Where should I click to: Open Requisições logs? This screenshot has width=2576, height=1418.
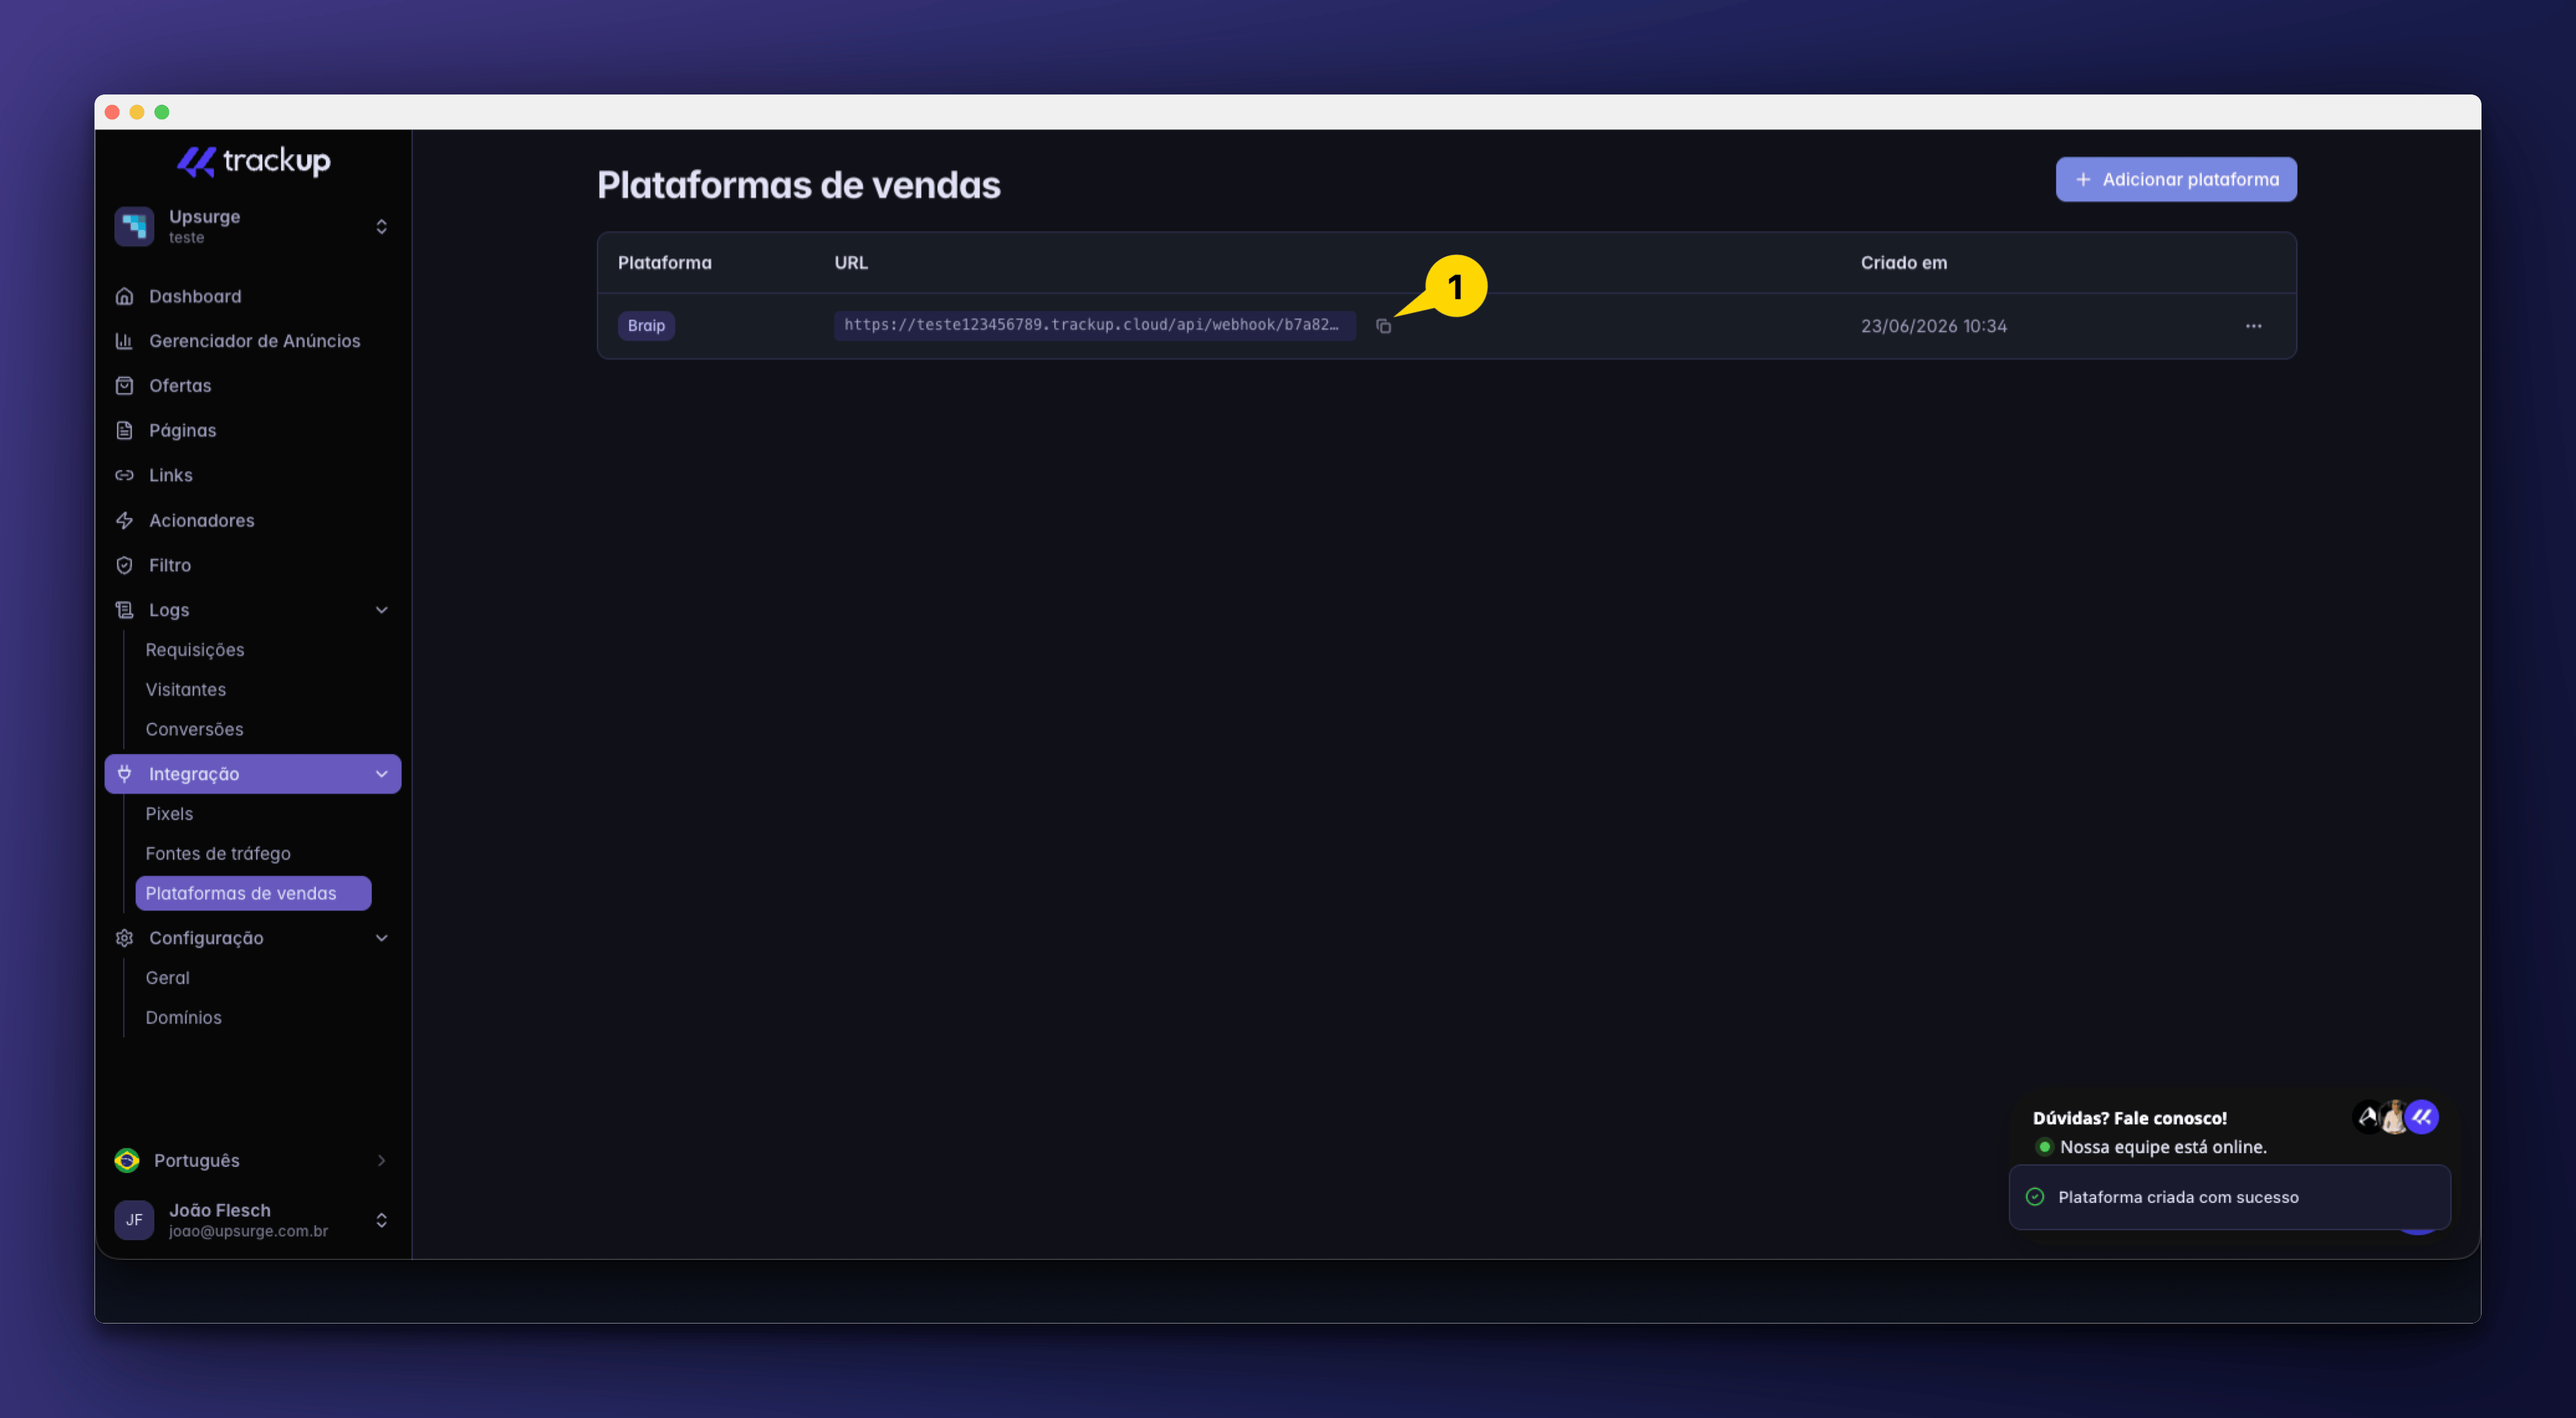point(194,650)
